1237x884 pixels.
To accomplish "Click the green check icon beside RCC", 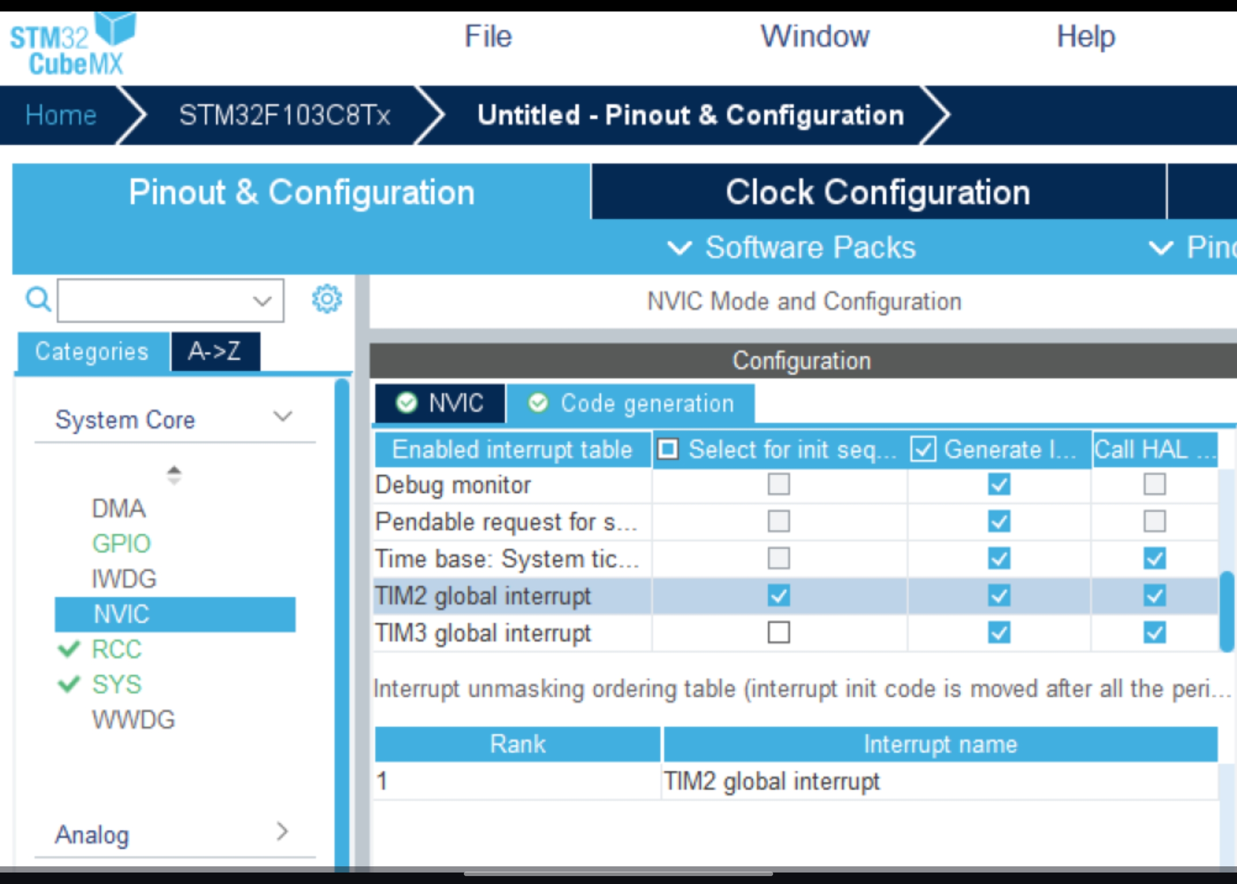I will pos(69,649).
